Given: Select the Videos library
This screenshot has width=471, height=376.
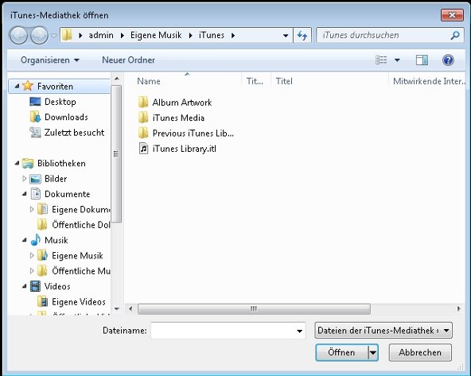Looking at the screenshot, I should 57,286.
